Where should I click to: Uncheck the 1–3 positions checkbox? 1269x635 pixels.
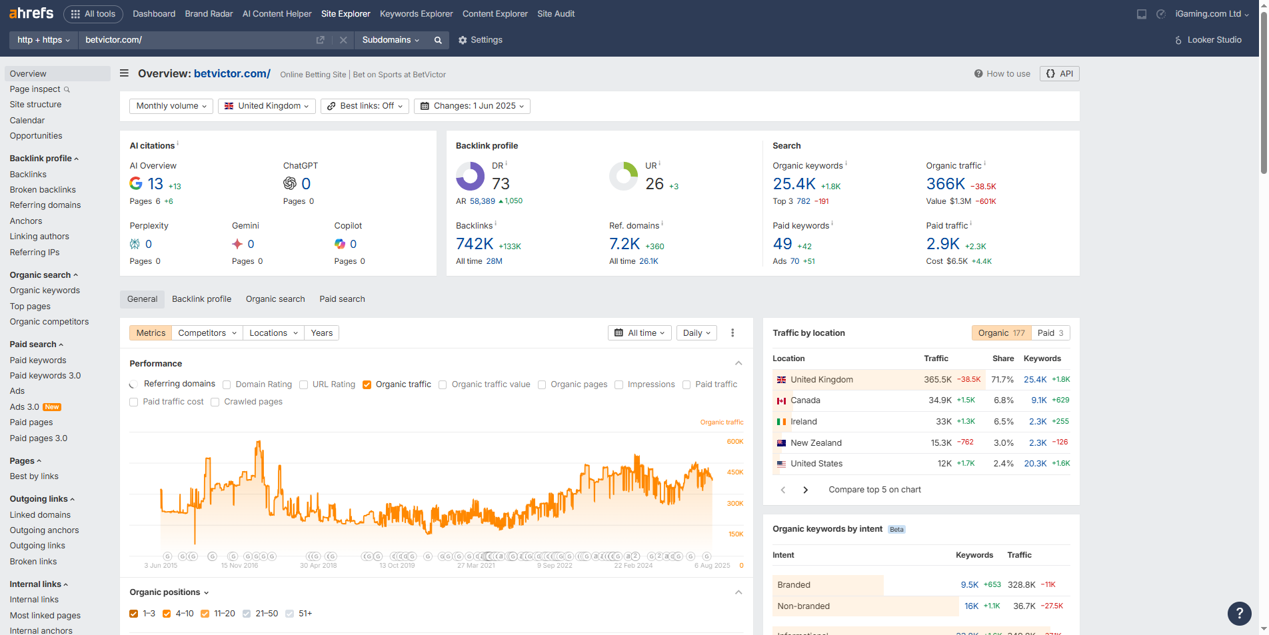(x=134, y=614)
